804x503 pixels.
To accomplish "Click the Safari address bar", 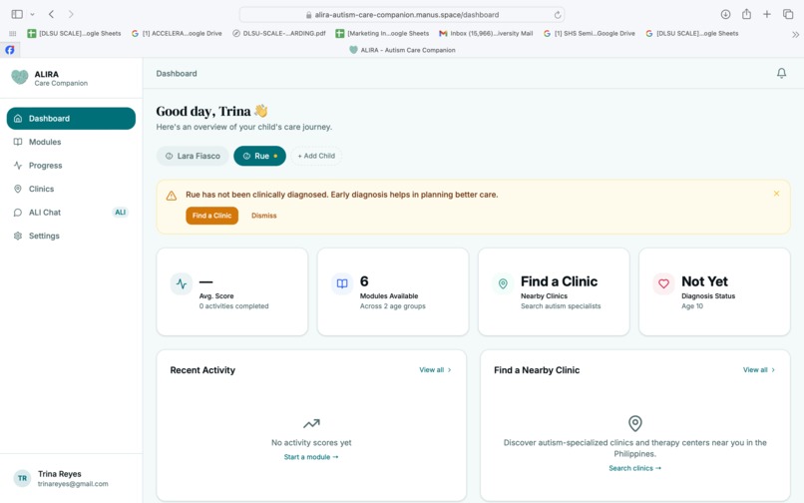I will pyautogui.click(x=402, y=15).
